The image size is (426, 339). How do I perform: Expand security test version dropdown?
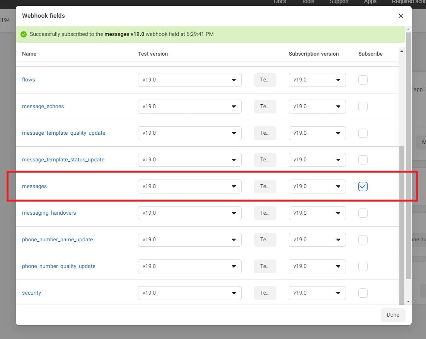[x=190, y=293]
